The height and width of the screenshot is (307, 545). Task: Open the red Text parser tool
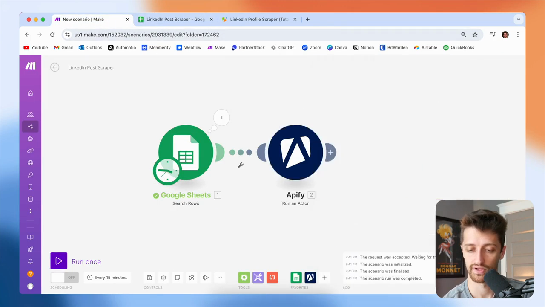point(272,278)
